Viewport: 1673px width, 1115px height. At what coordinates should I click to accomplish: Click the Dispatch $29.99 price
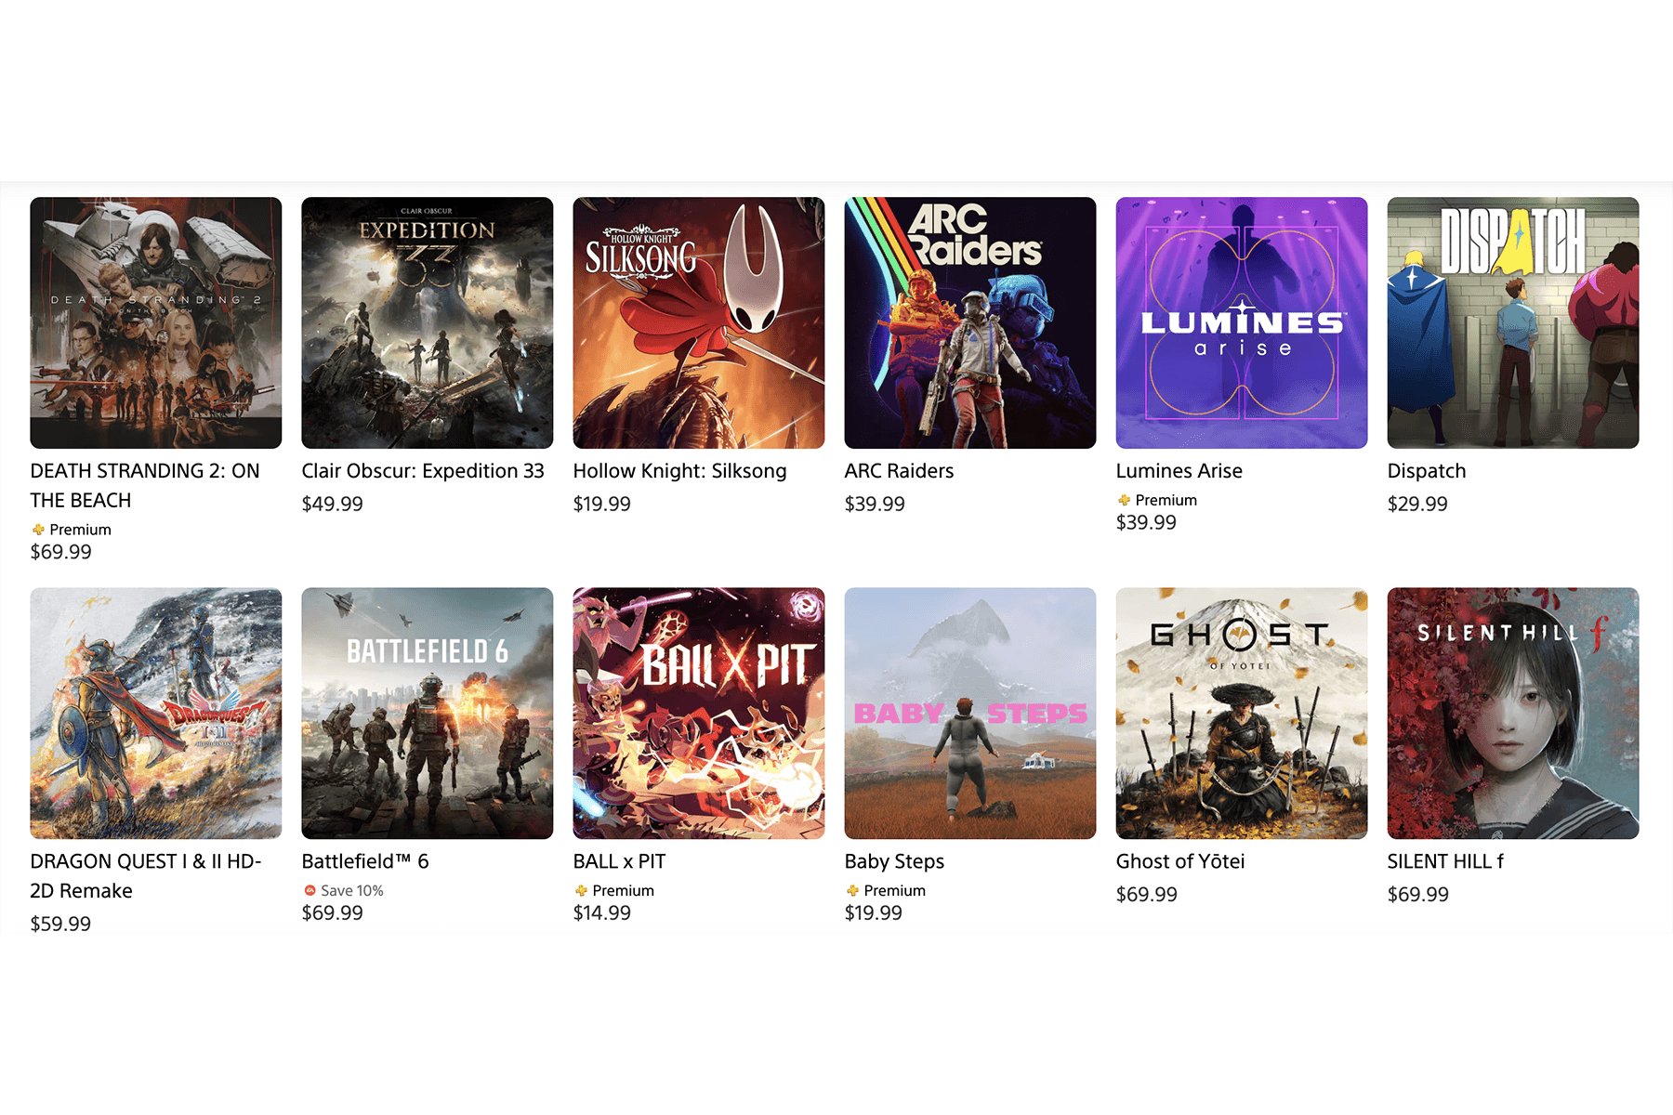[x=1417, y=504]
